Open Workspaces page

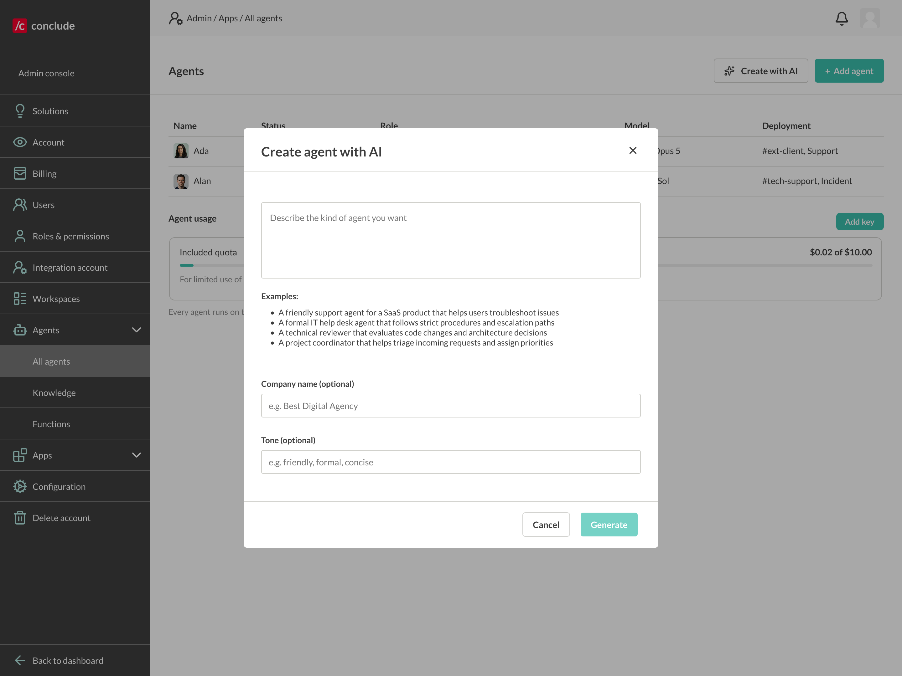75,299
